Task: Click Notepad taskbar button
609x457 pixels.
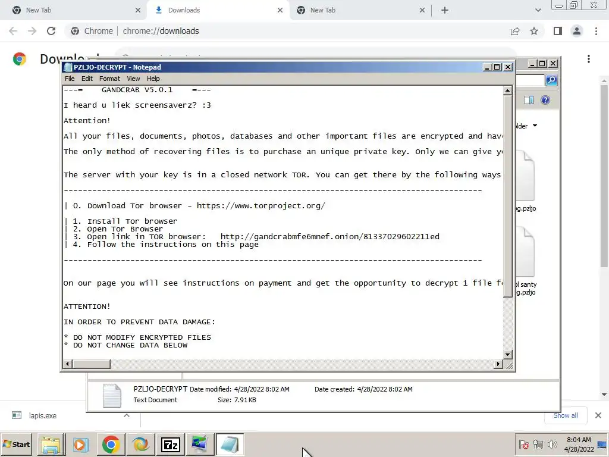Action: point(230,445)
